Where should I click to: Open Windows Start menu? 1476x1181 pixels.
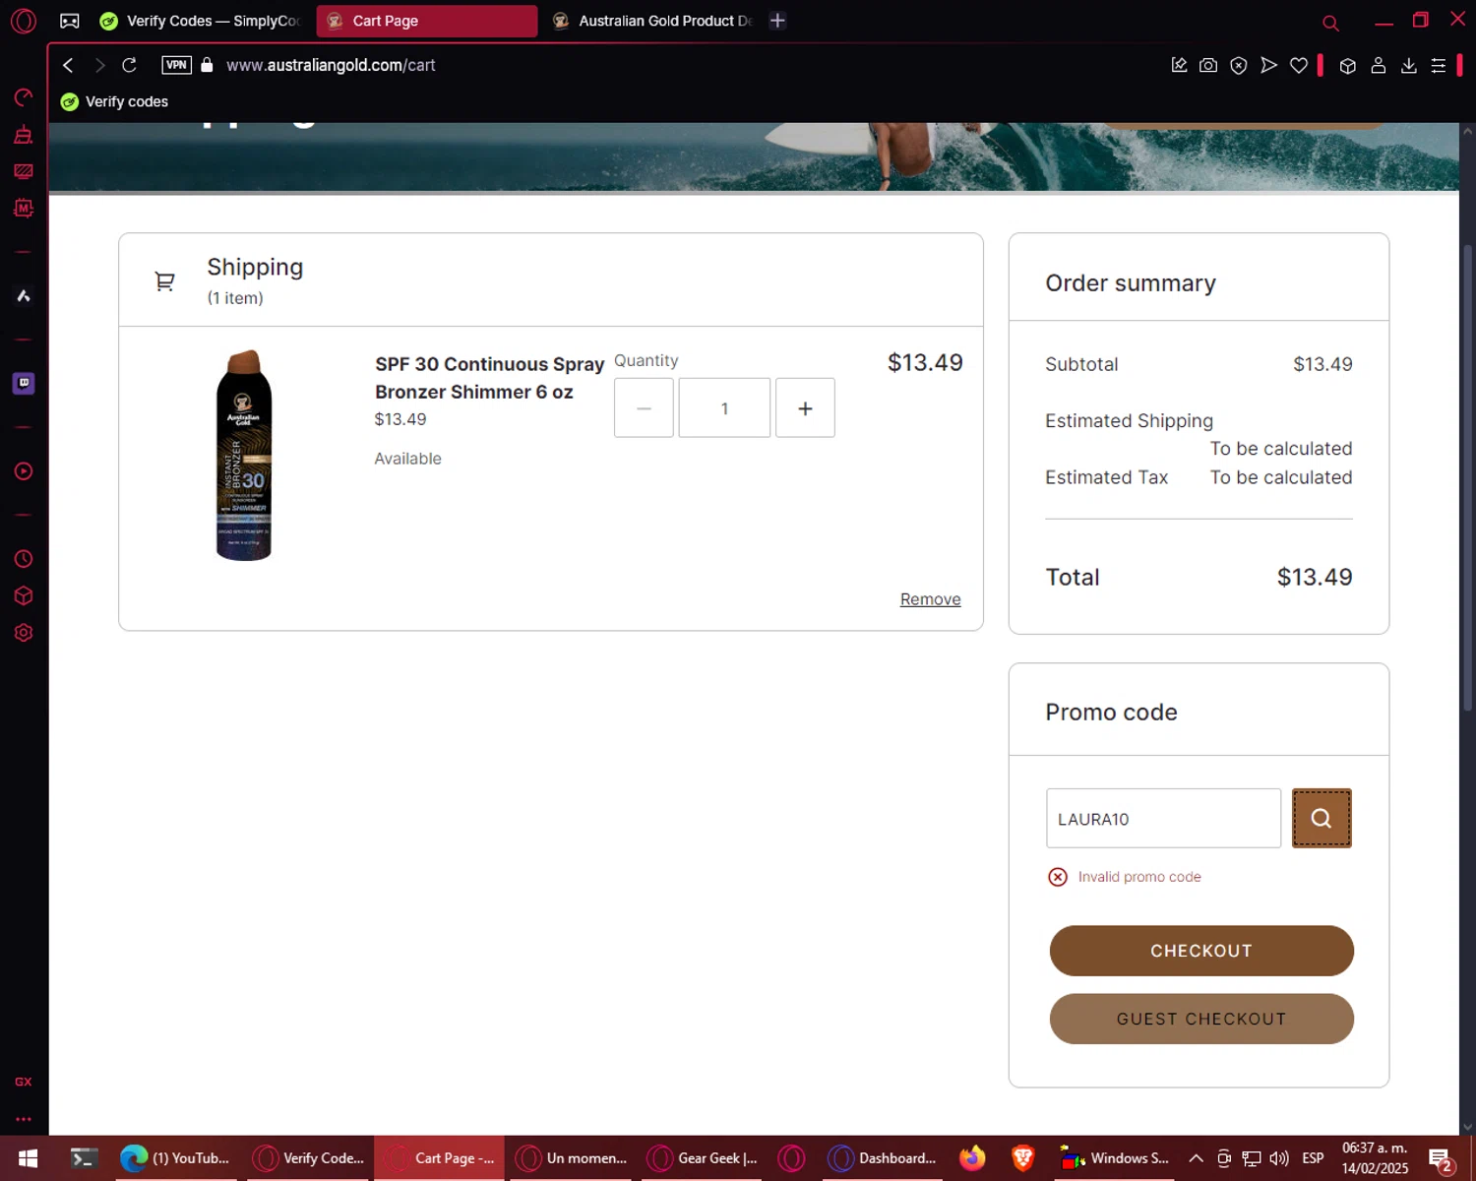click(28, 1158)
